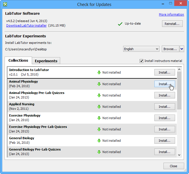Click green arrow icon beside Introduction to LabTutor
The width and height of the screenshot is (189, 174).
(x=99, y=72)
